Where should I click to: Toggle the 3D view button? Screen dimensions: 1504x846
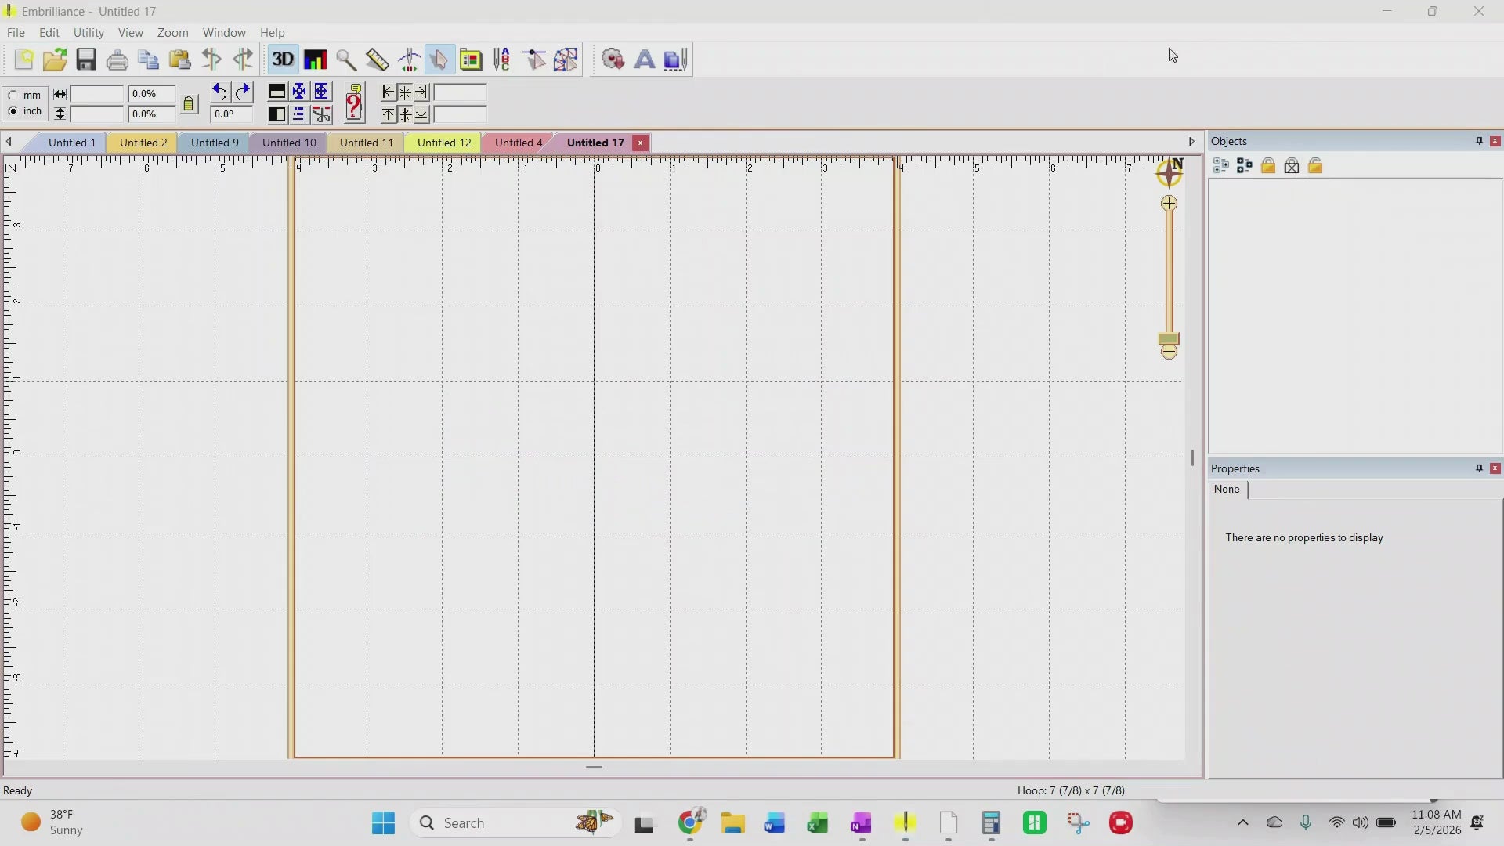[x=283, y=60]
